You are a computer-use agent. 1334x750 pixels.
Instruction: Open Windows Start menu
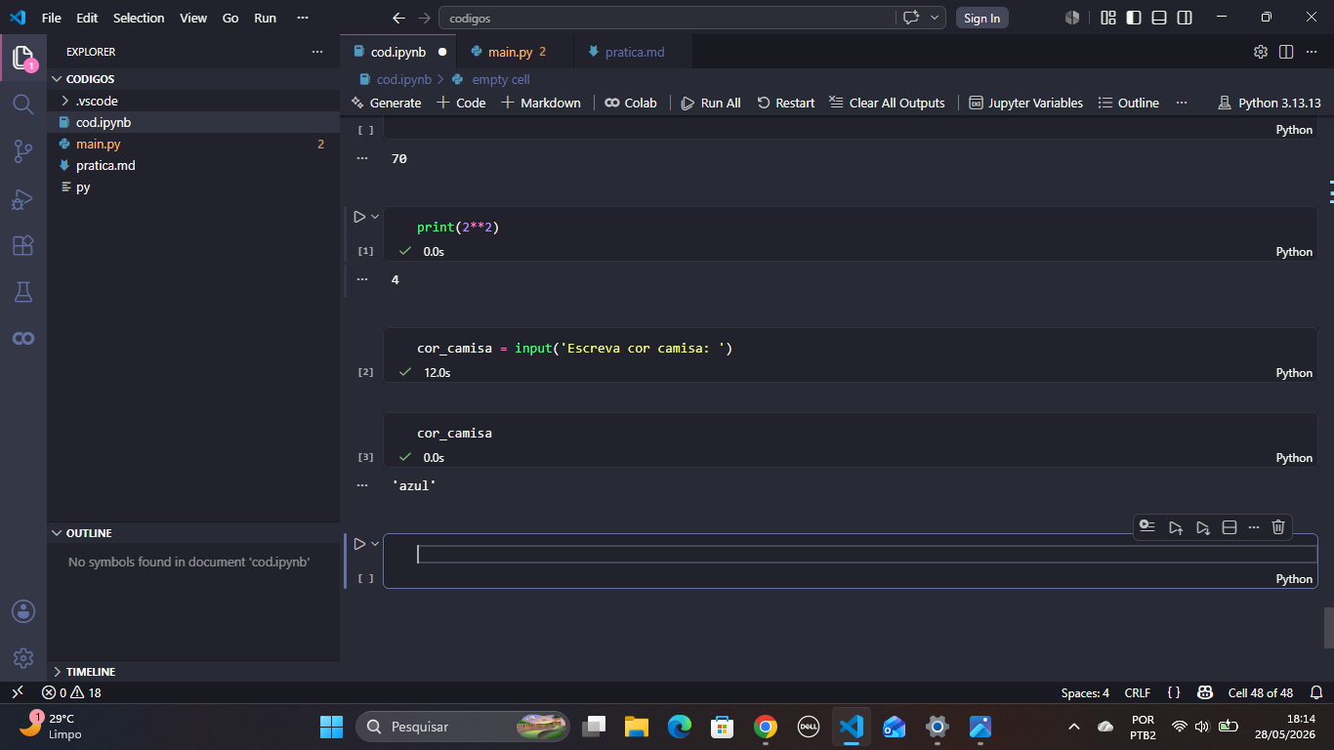tap(332, 727)
